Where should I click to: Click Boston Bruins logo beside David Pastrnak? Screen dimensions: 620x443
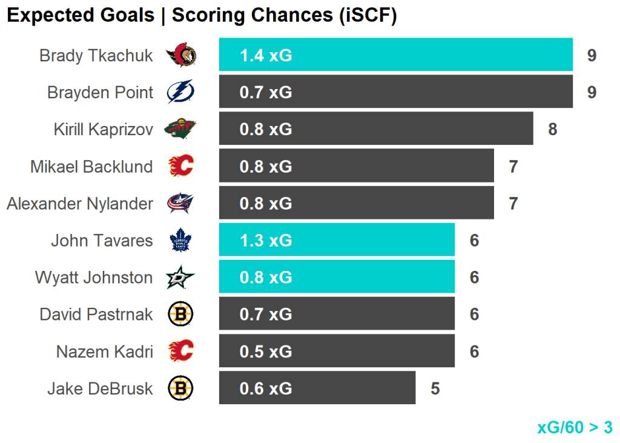tap(180, 314)
